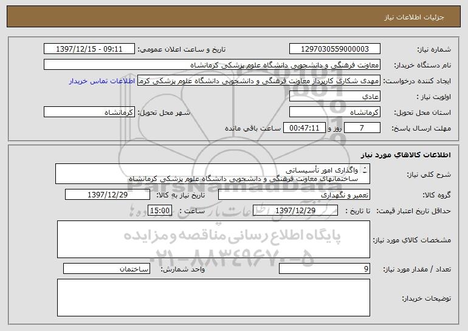The image size is (468, 331).
Task: Click the need number field 1297030559000003
Action: (x=334, y=49)
